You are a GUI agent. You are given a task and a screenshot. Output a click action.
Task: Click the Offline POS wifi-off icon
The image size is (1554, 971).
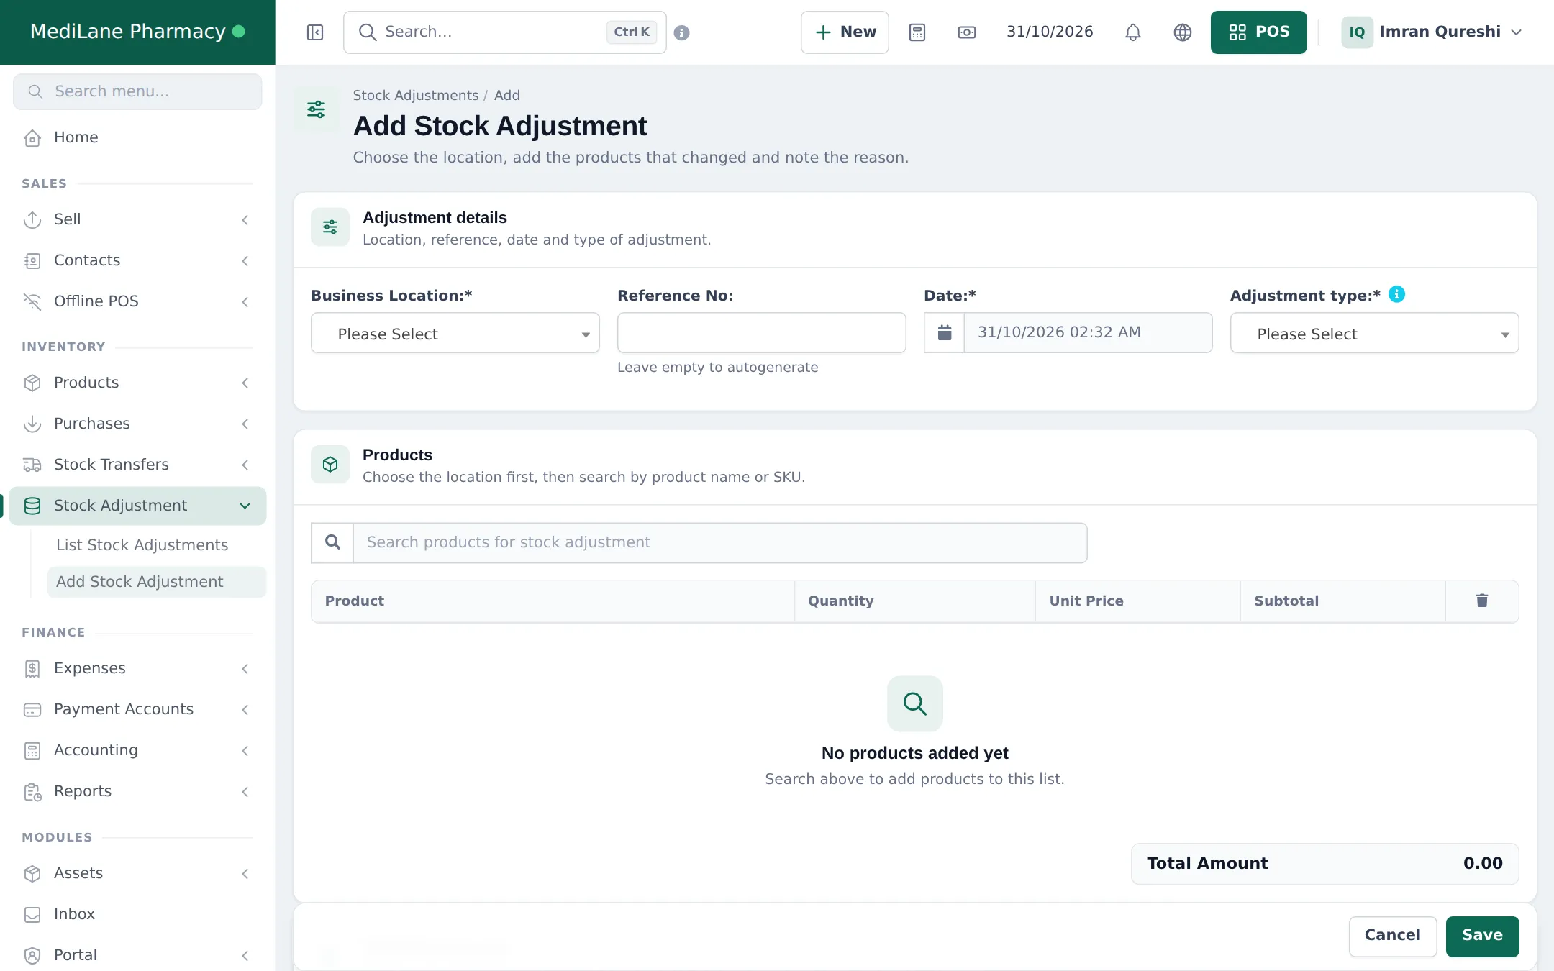point(32,301)
